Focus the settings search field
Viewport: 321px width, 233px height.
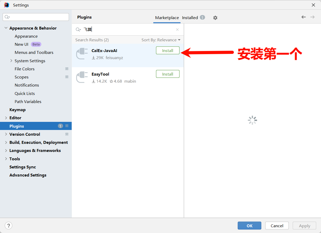tap(36, 17)
